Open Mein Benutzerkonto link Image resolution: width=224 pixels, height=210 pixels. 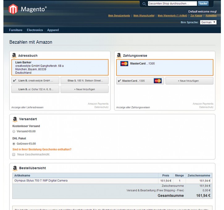click(x=119, y=16)
